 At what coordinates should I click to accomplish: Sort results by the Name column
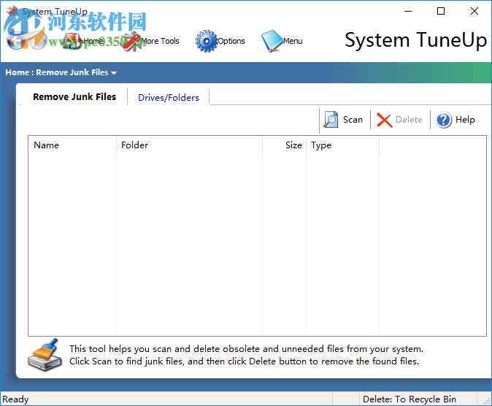coord(72,145)
